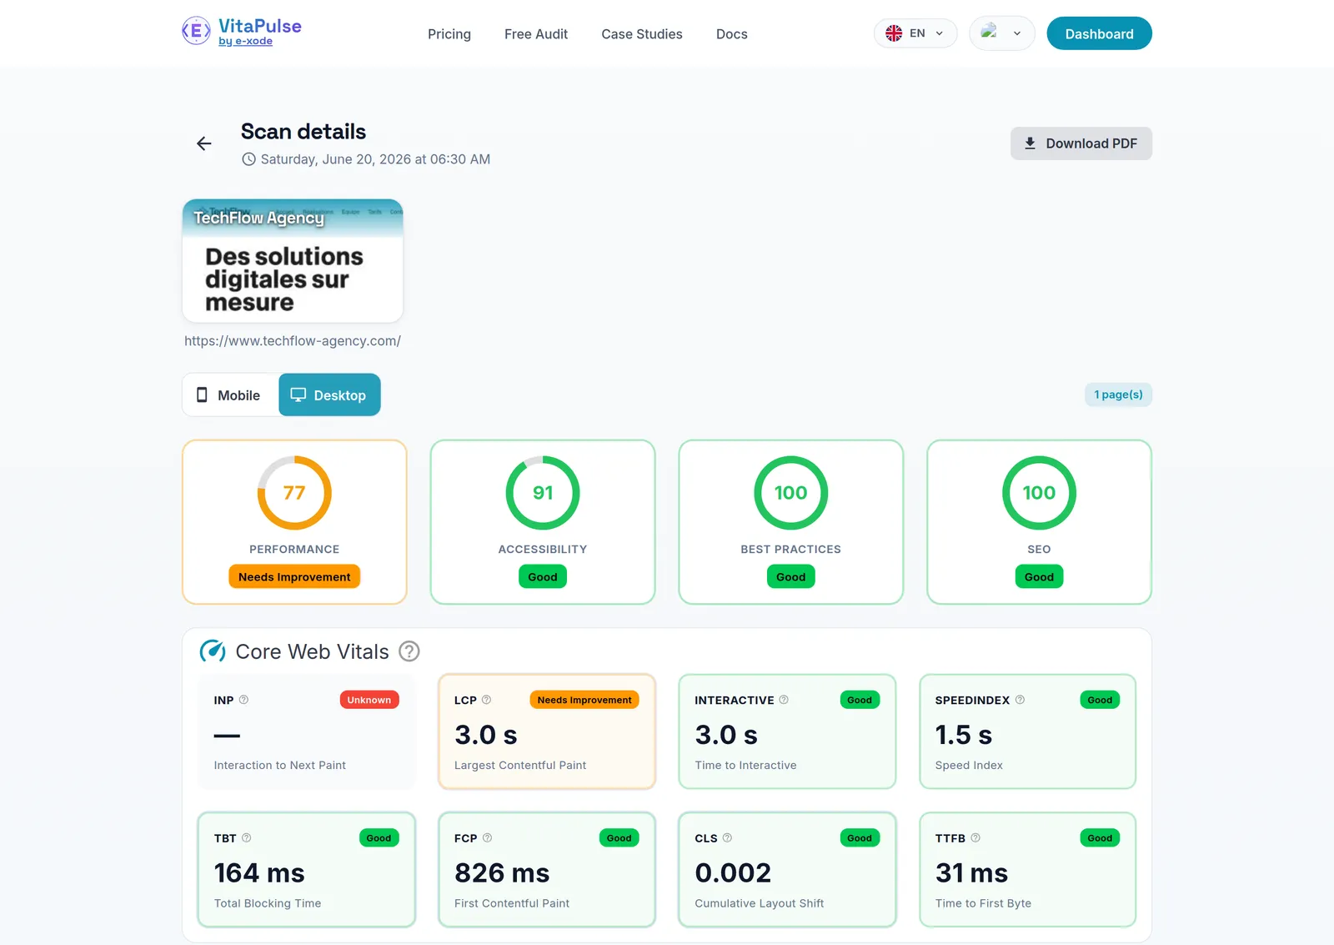Screen dimensions: 1334x945
Task: Click the VitaPulse logo icon
Action: point(196,31)
